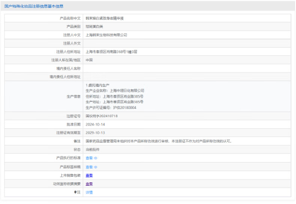Screen dimensions: 296x204
Task: Open 查看 link for 产品标签样稿
Action: click(89, 167)
